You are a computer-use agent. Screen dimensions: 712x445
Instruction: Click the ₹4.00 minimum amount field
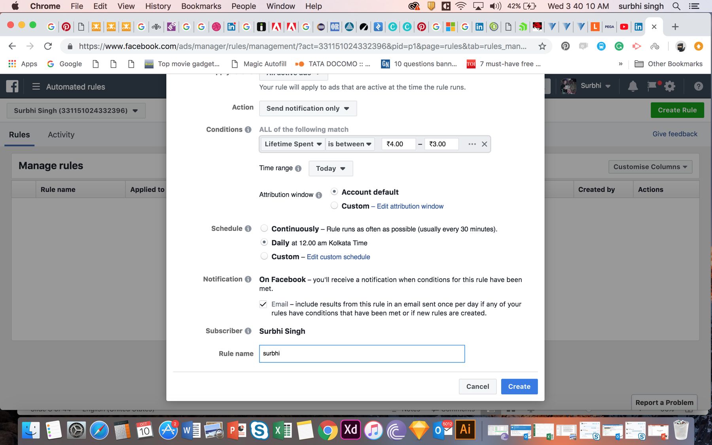point(399,144)
